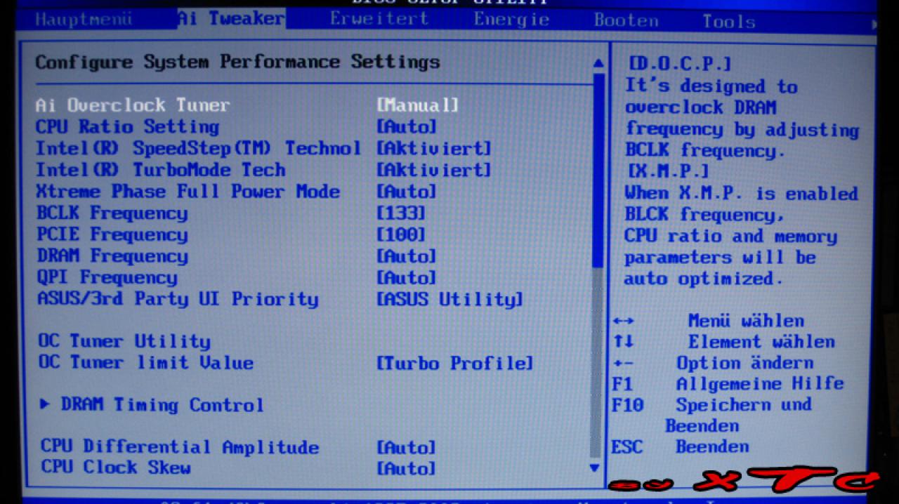Select the Ai Tweaker tab

pyautogui.click(x=231, y=18)
